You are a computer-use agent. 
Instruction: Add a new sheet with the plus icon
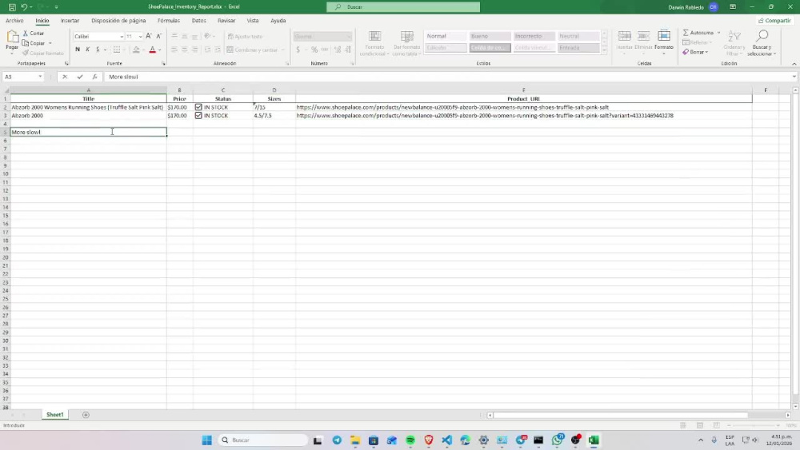[x=86, y=415]
